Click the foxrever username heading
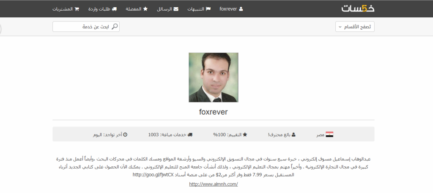 click(214, 112)
